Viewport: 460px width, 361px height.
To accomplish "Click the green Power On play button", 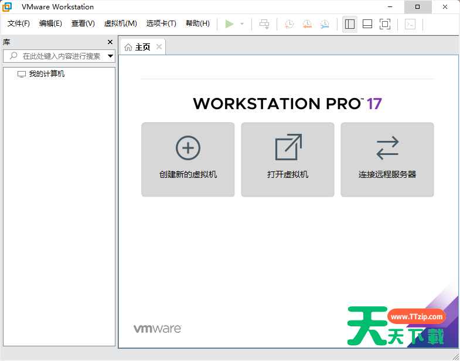I will [229, 24].
